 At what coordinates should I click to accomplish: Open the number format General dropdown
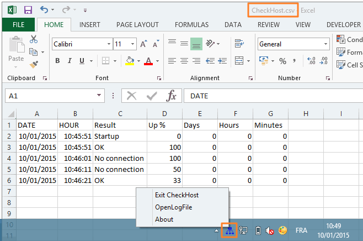point(325,44)
